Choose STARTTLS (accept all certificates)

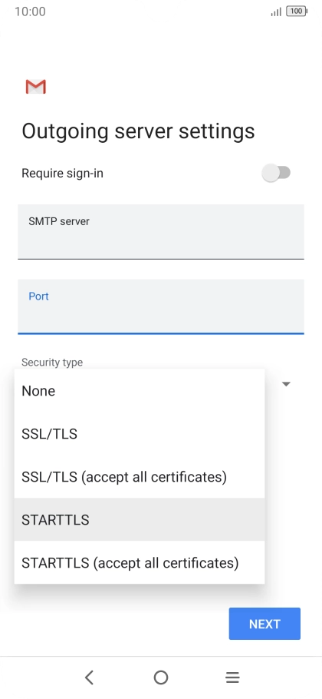click(x=140, y=562)
